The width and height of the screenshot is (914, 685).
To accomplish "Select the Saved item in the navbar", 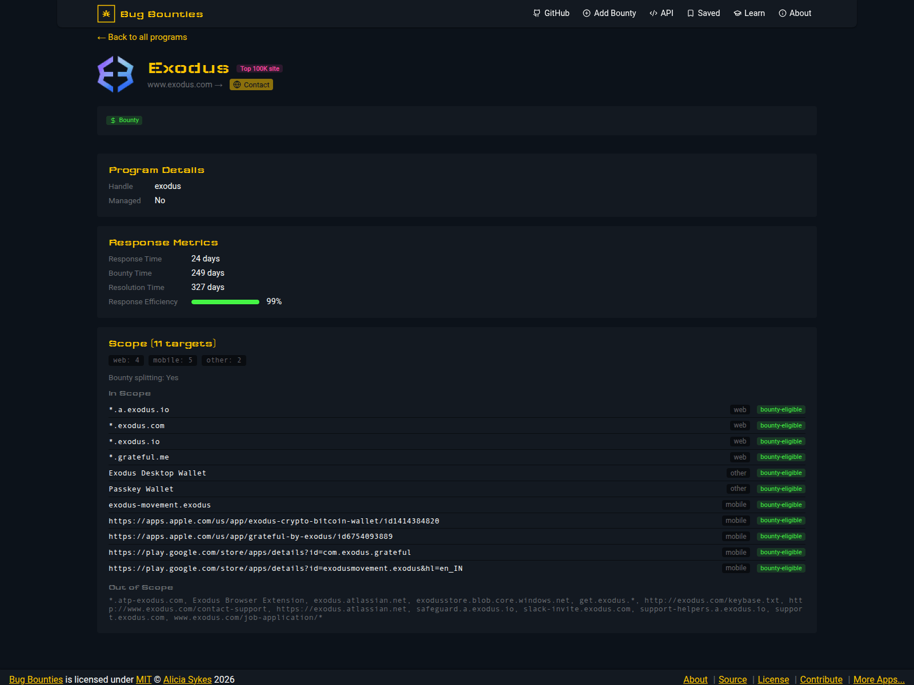I will point(708,13).
